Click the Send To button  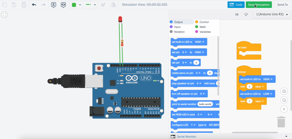pos(282,5)
